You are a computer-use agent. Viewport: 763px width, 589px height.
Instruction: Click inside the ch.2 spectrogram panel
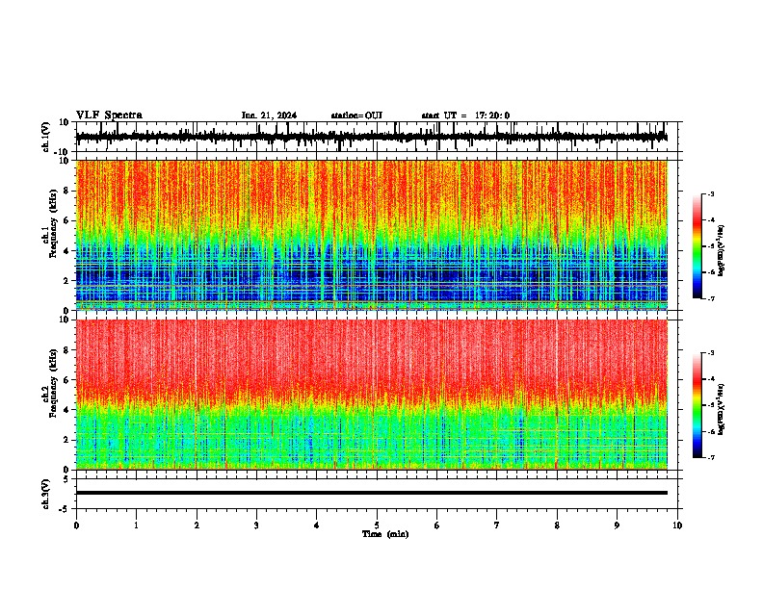[372, 395]
